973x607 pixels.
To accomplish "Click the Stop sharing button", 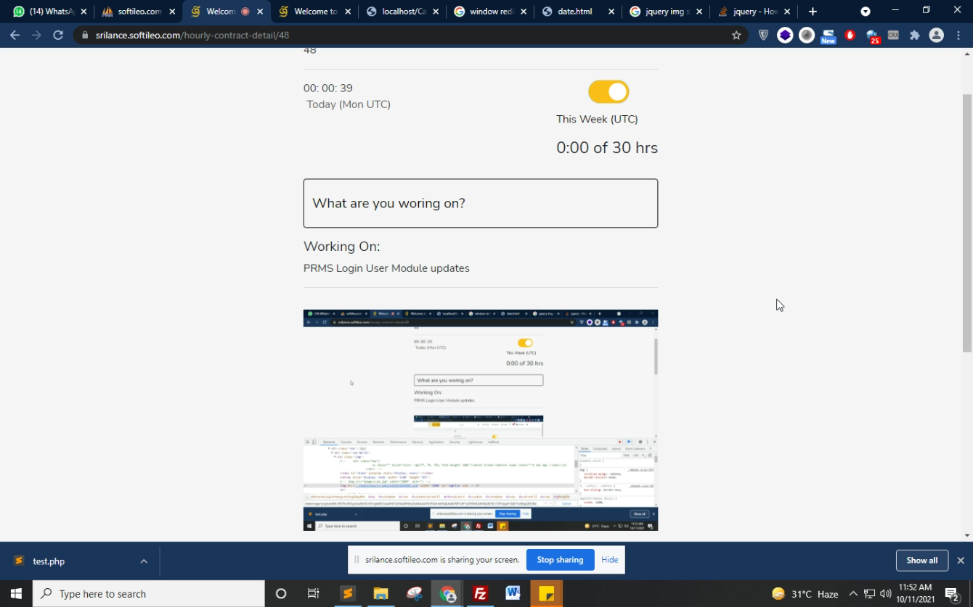I will pyautogui.click(x=560, y=560).
